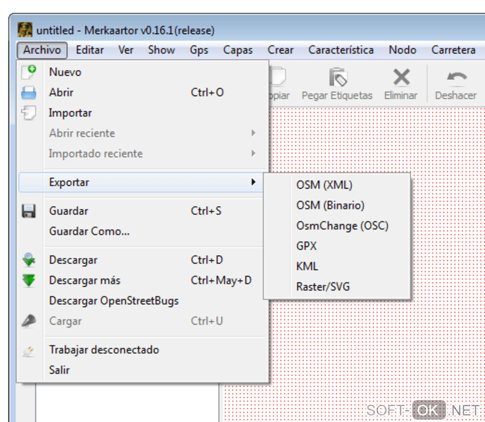
Task: Expand the Importado reciente submenu arrow
Action: coord(253,153)
